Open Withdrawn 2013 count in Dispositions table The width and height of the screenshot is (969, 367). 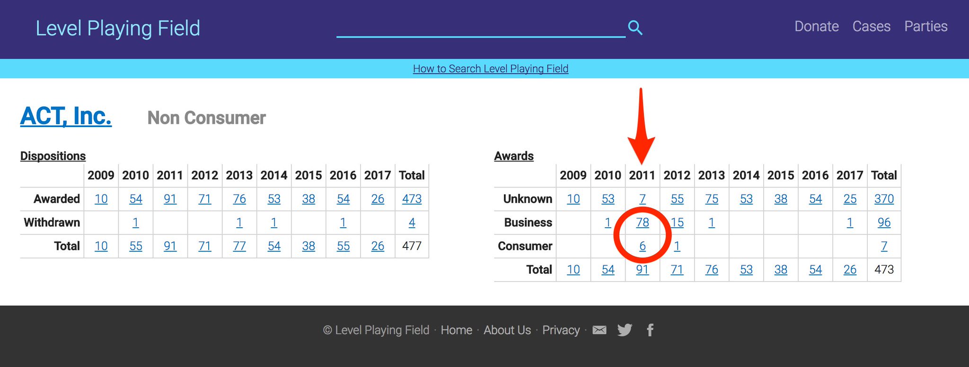[239, 222]
